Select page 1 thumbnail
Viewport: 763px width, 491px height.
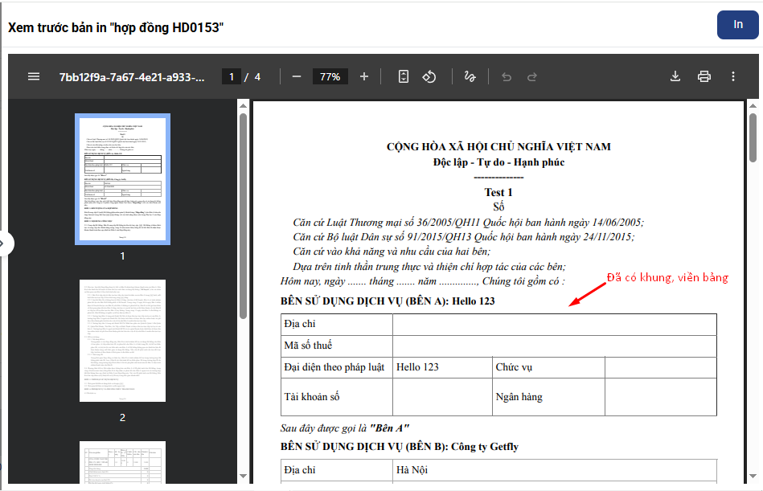click(122, 178)
